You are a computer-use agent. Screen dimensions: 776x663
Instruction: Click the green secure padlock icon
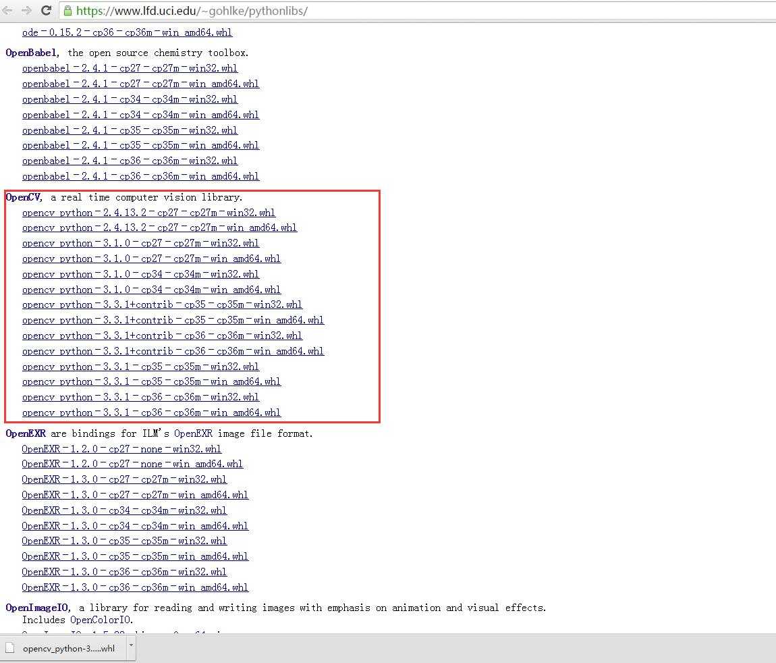67,11
